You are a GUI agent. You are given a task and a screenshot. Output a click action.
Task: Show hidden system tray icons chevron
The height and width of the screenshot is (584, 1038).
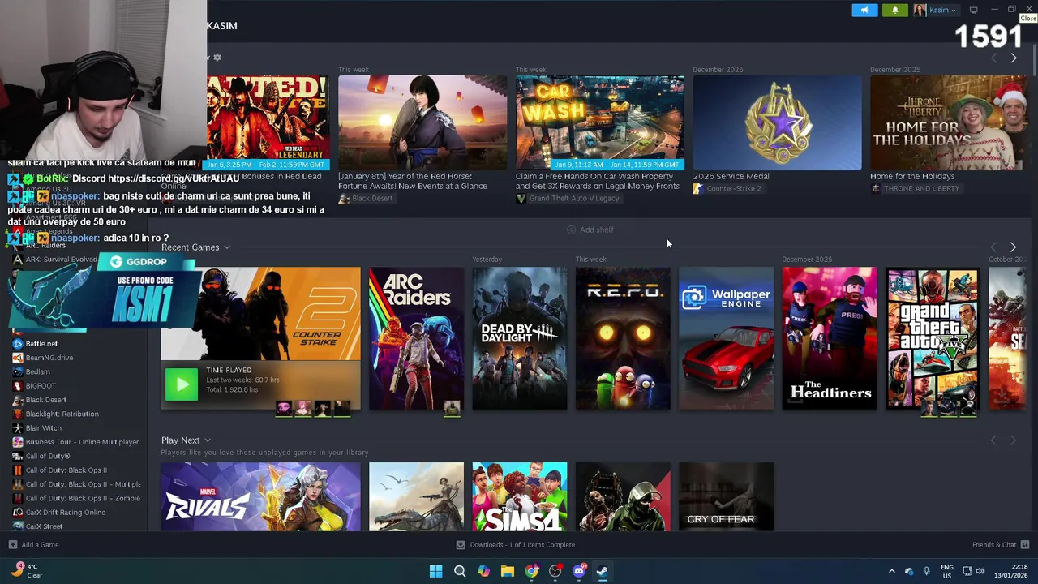pyautogui.click(x=891, y=571)
